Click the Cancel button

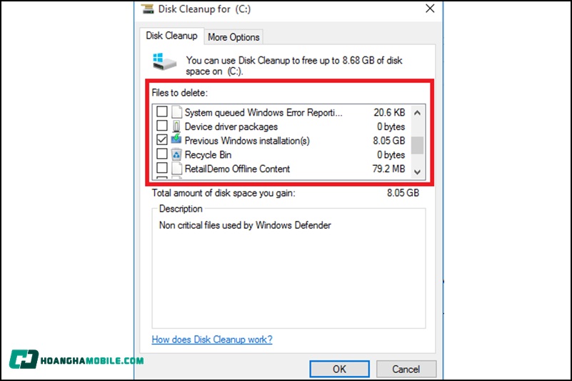click(406, 369)
